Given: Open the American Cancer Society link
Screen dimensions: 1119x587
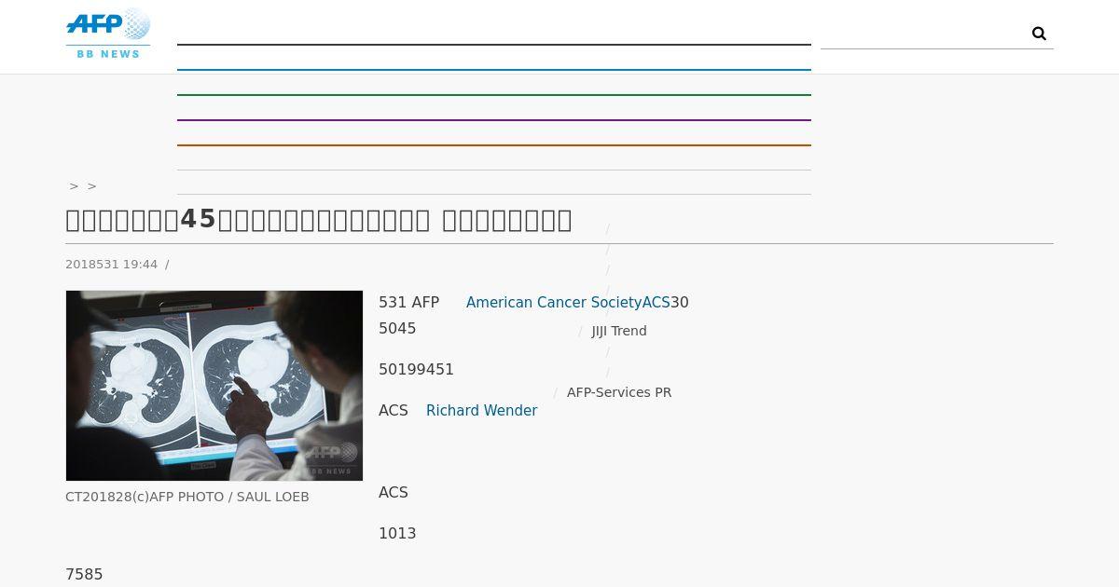Looking at the screenshot, I should (568, 303).
